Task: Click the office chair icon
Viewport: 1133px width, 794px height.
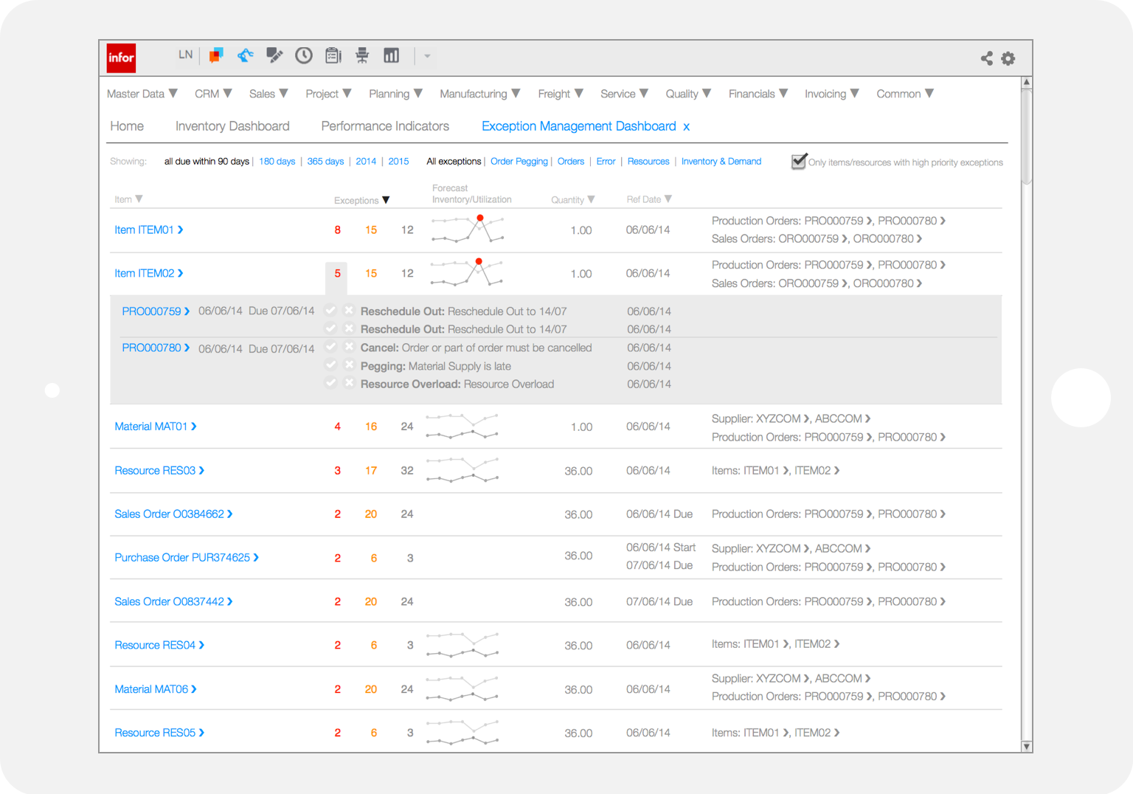Action: click(x=362, y=55)
